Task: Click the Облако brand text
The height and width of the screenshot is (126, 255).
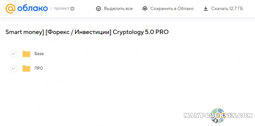Action: [33, 9]
